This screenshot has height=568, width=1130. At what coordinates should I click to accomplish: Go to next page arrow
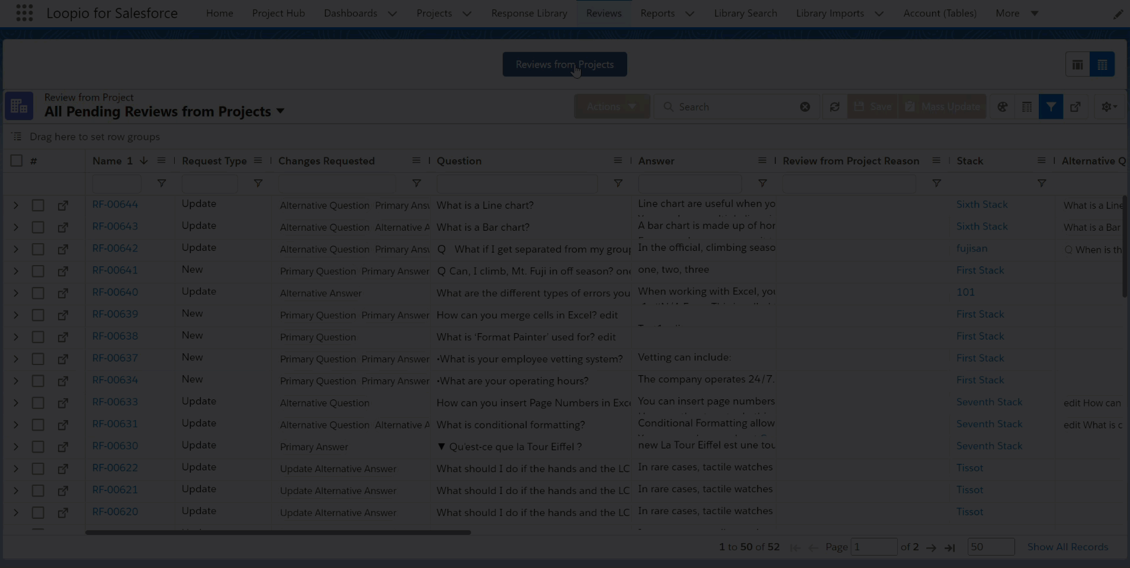pyautogui.click(x=931, y=548)
